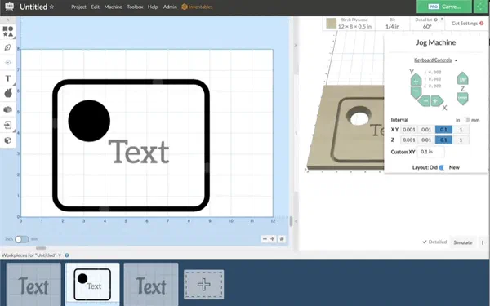Set XY interval to 0.01
490x306 pixels.
(426, 130)
